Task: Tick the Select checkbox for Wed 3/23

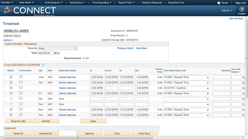Action: pos(11,77)
